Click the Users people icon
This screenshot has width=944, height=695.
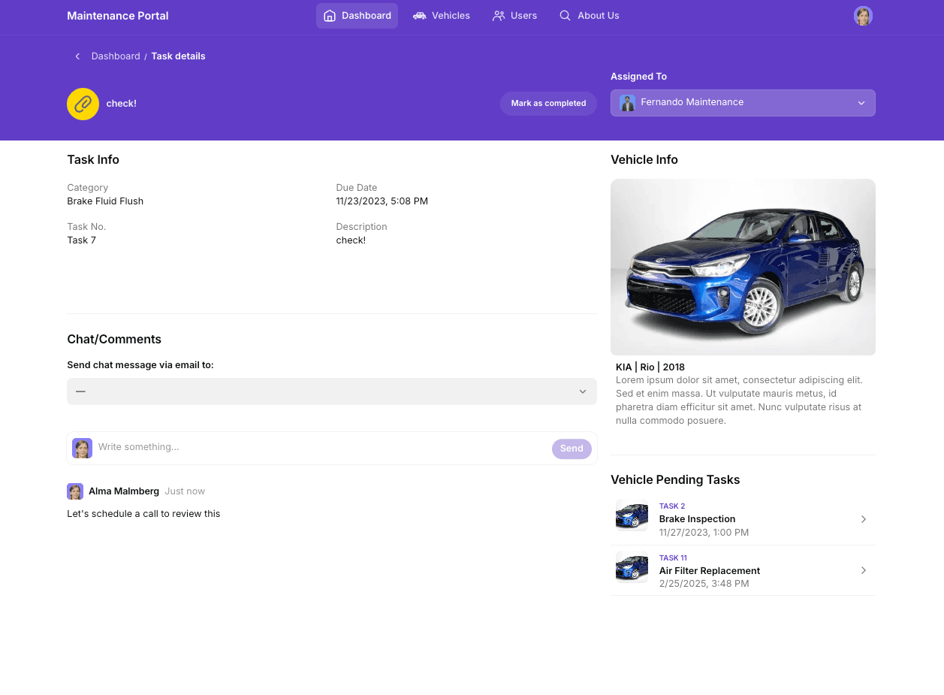(x=499, y=15)
